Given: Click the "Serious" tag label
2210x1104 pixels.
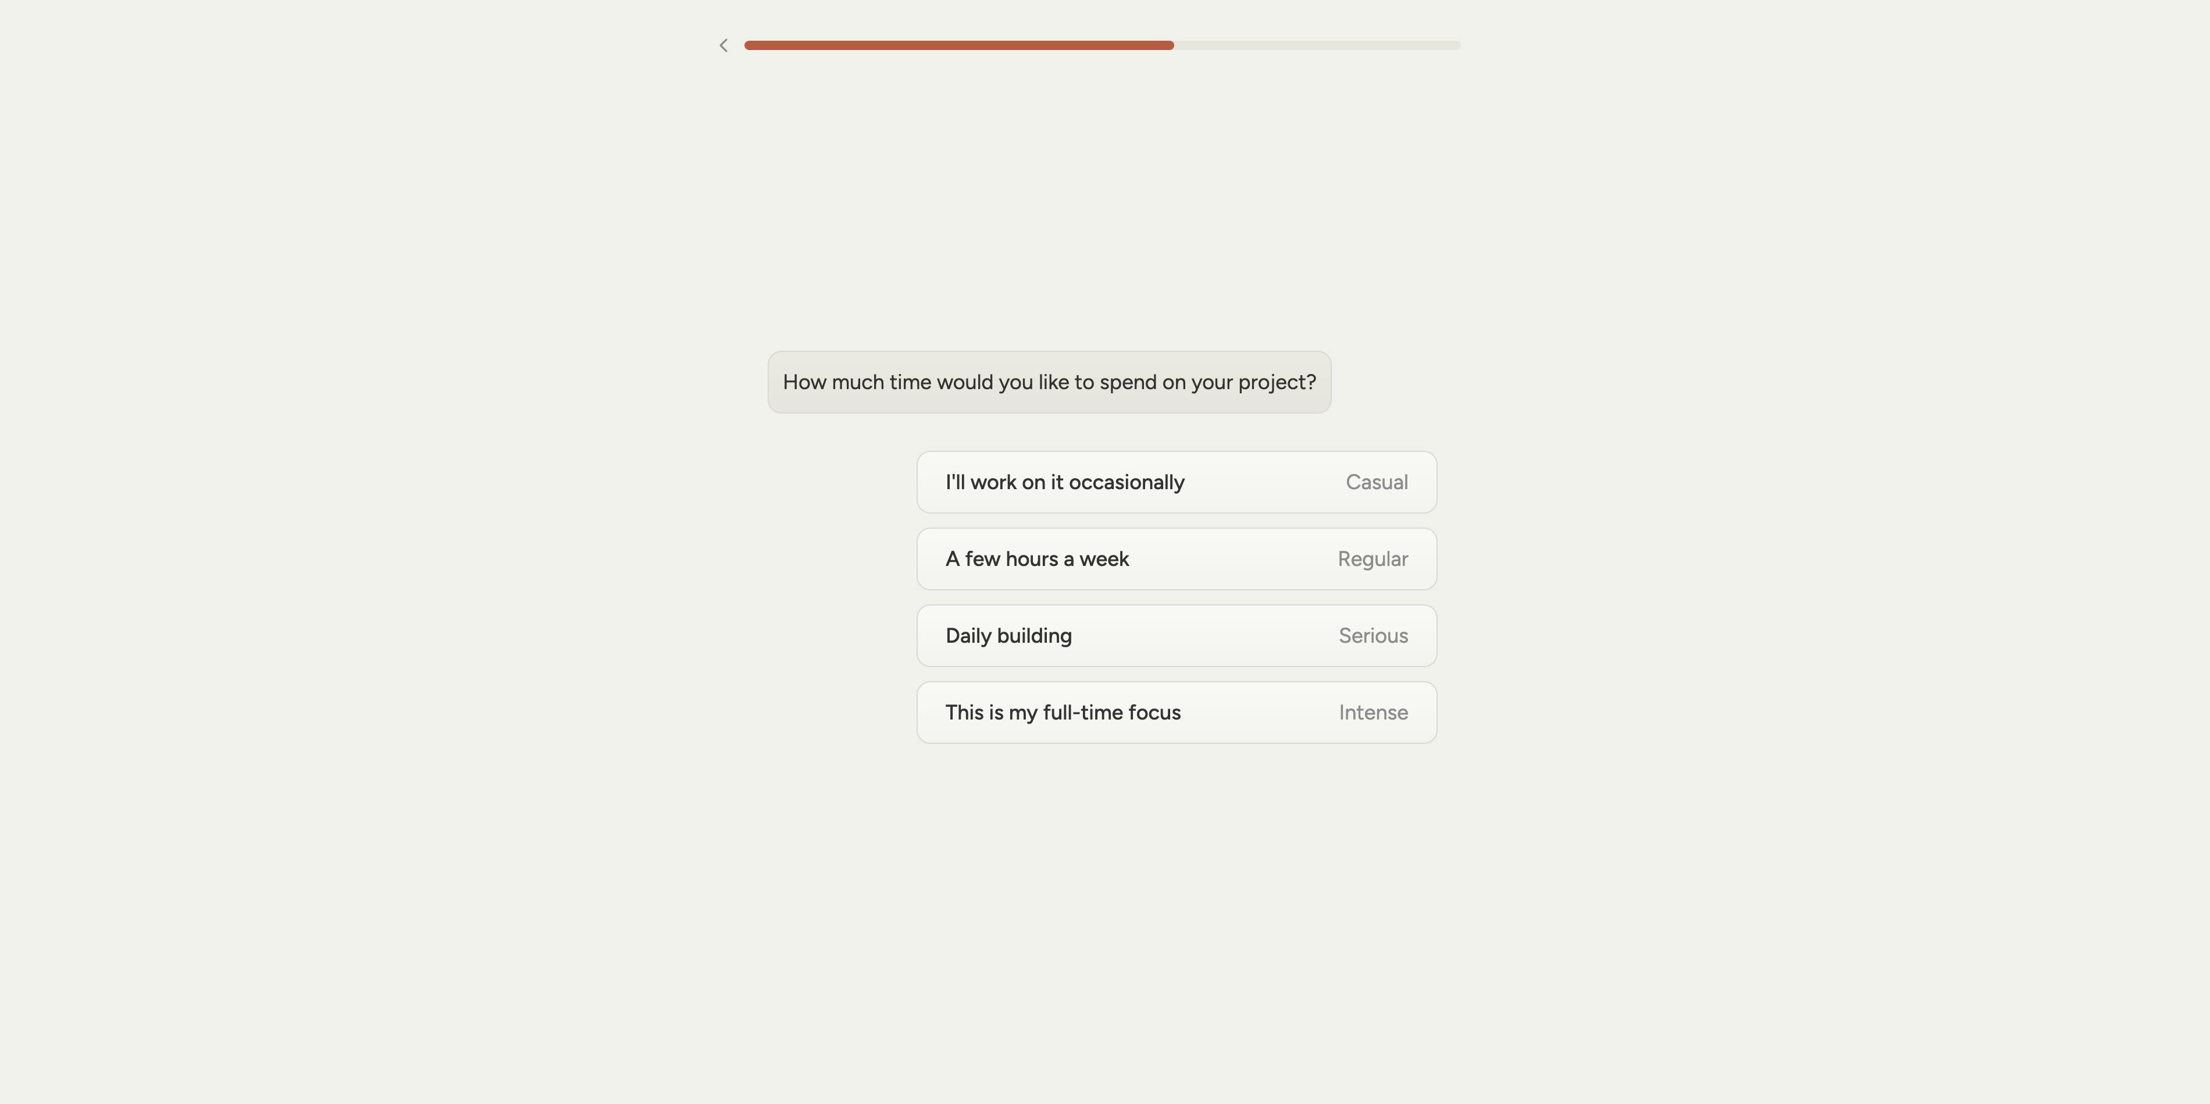Looking at the screenshot, I should point(1373,636).
